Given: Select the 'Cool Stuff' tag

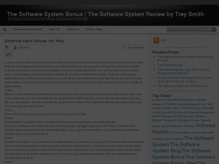Looking at the screenshot, I should click(x=207, y=104).
